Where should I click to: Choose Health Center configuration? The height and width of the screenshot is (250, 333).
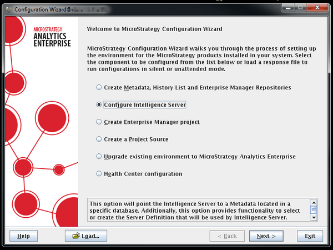coord(99,174)
